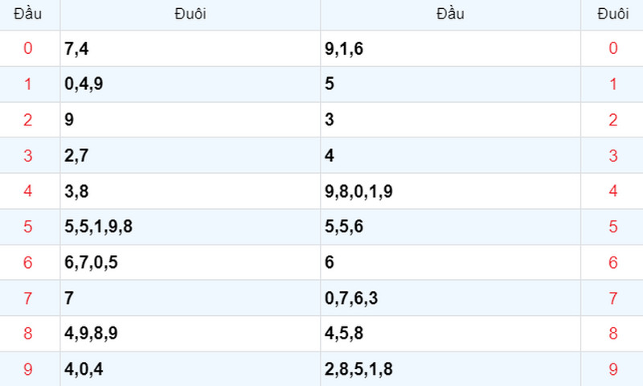Screen dimensions: 643x386
Task: Select the cell containing 9,1,6
Action: click(x=450, y=48)
